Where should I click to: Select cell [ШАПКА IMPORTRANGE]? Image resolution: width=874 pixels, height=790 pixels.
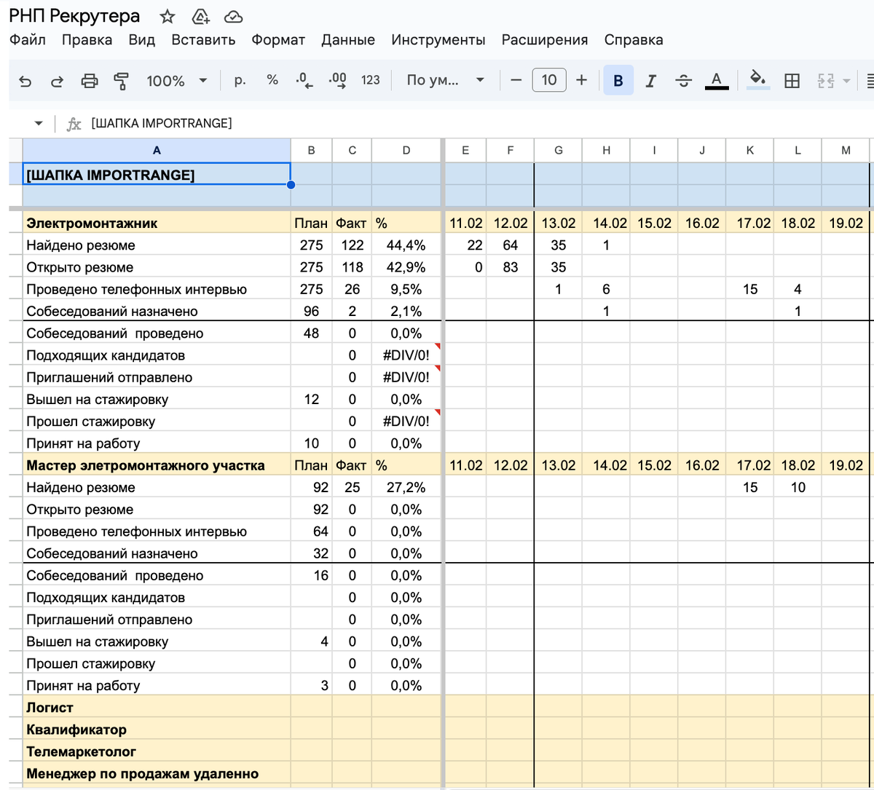tap(157, 174)
